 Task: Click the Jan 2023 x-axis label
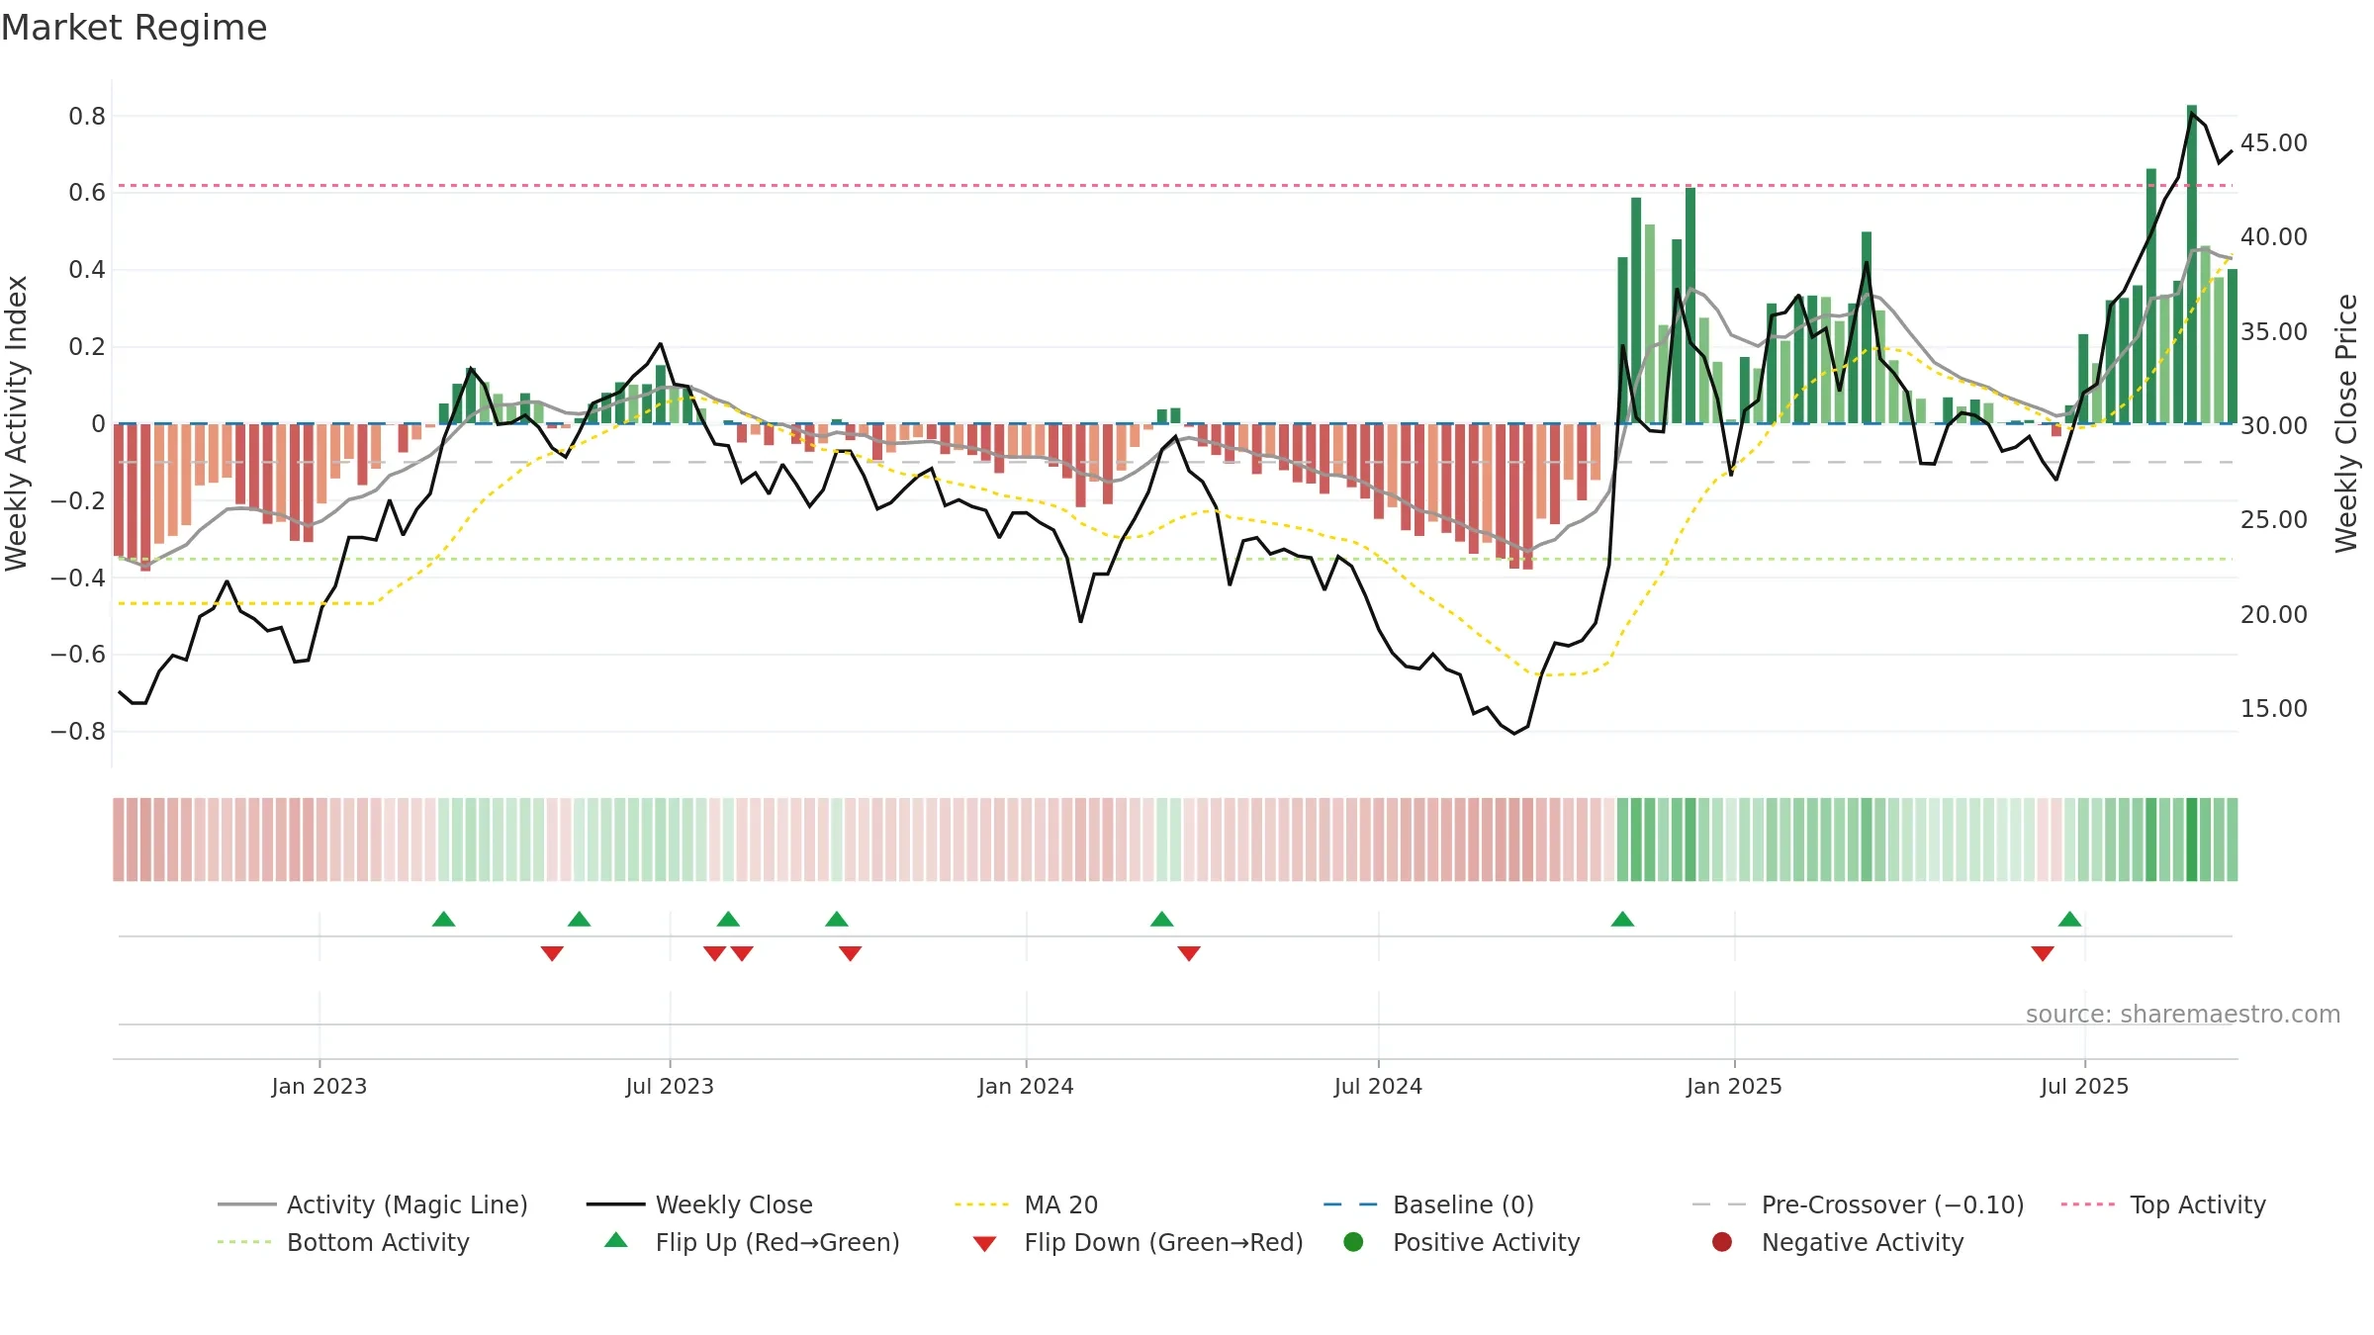click(x=320, y=1087)
